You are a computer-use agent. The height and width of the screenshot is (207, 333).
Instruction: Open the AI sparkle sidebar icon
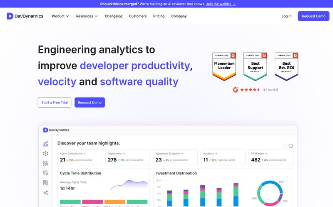click(x=46, y=192)
